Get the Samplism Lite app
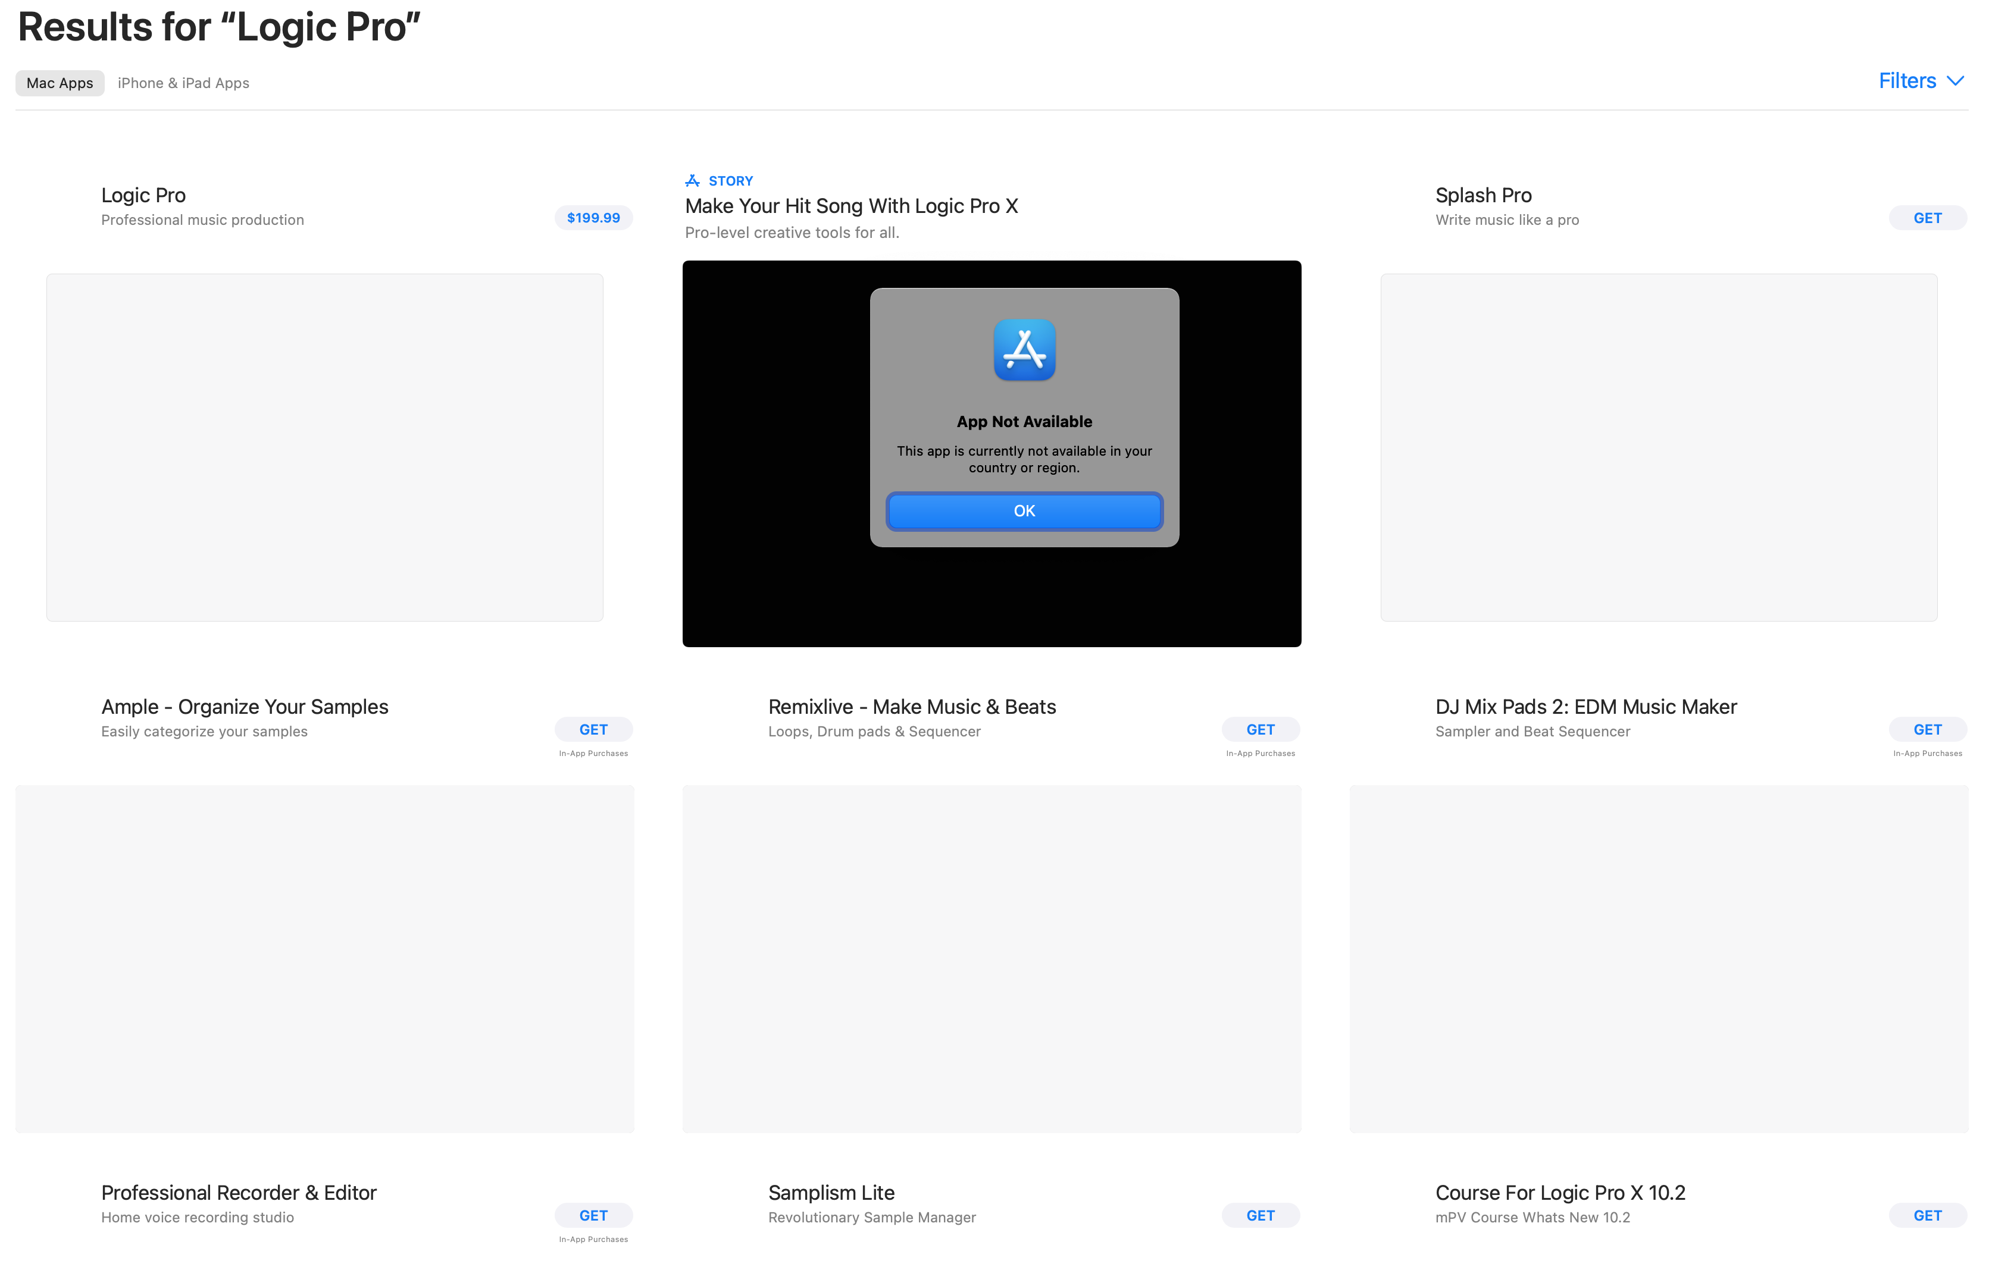Screen dimensions: 1989x1267 pyautogui.click(x=1260, y=1215)
